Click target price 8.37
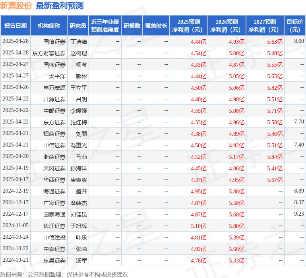 299,202
